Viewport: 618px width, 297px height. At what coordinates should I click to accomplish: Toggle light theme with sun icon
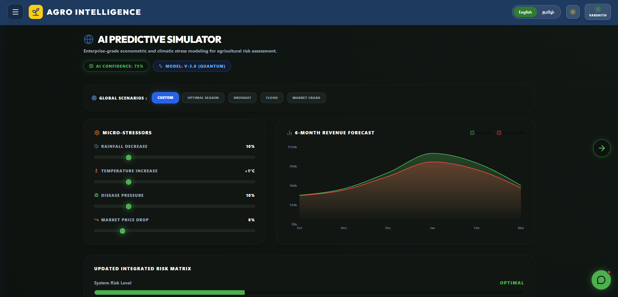[x=573, y=12]
